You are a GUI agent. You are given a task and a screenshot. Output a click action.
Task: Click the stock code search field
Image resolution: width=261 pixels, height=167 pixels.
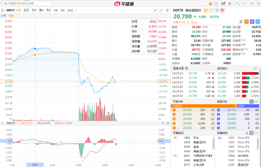(26, 3)
